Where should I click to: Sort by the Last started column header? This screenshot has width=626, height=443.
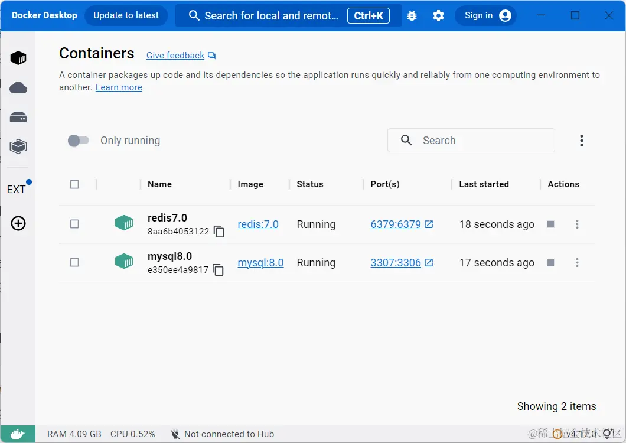(484, 184)
